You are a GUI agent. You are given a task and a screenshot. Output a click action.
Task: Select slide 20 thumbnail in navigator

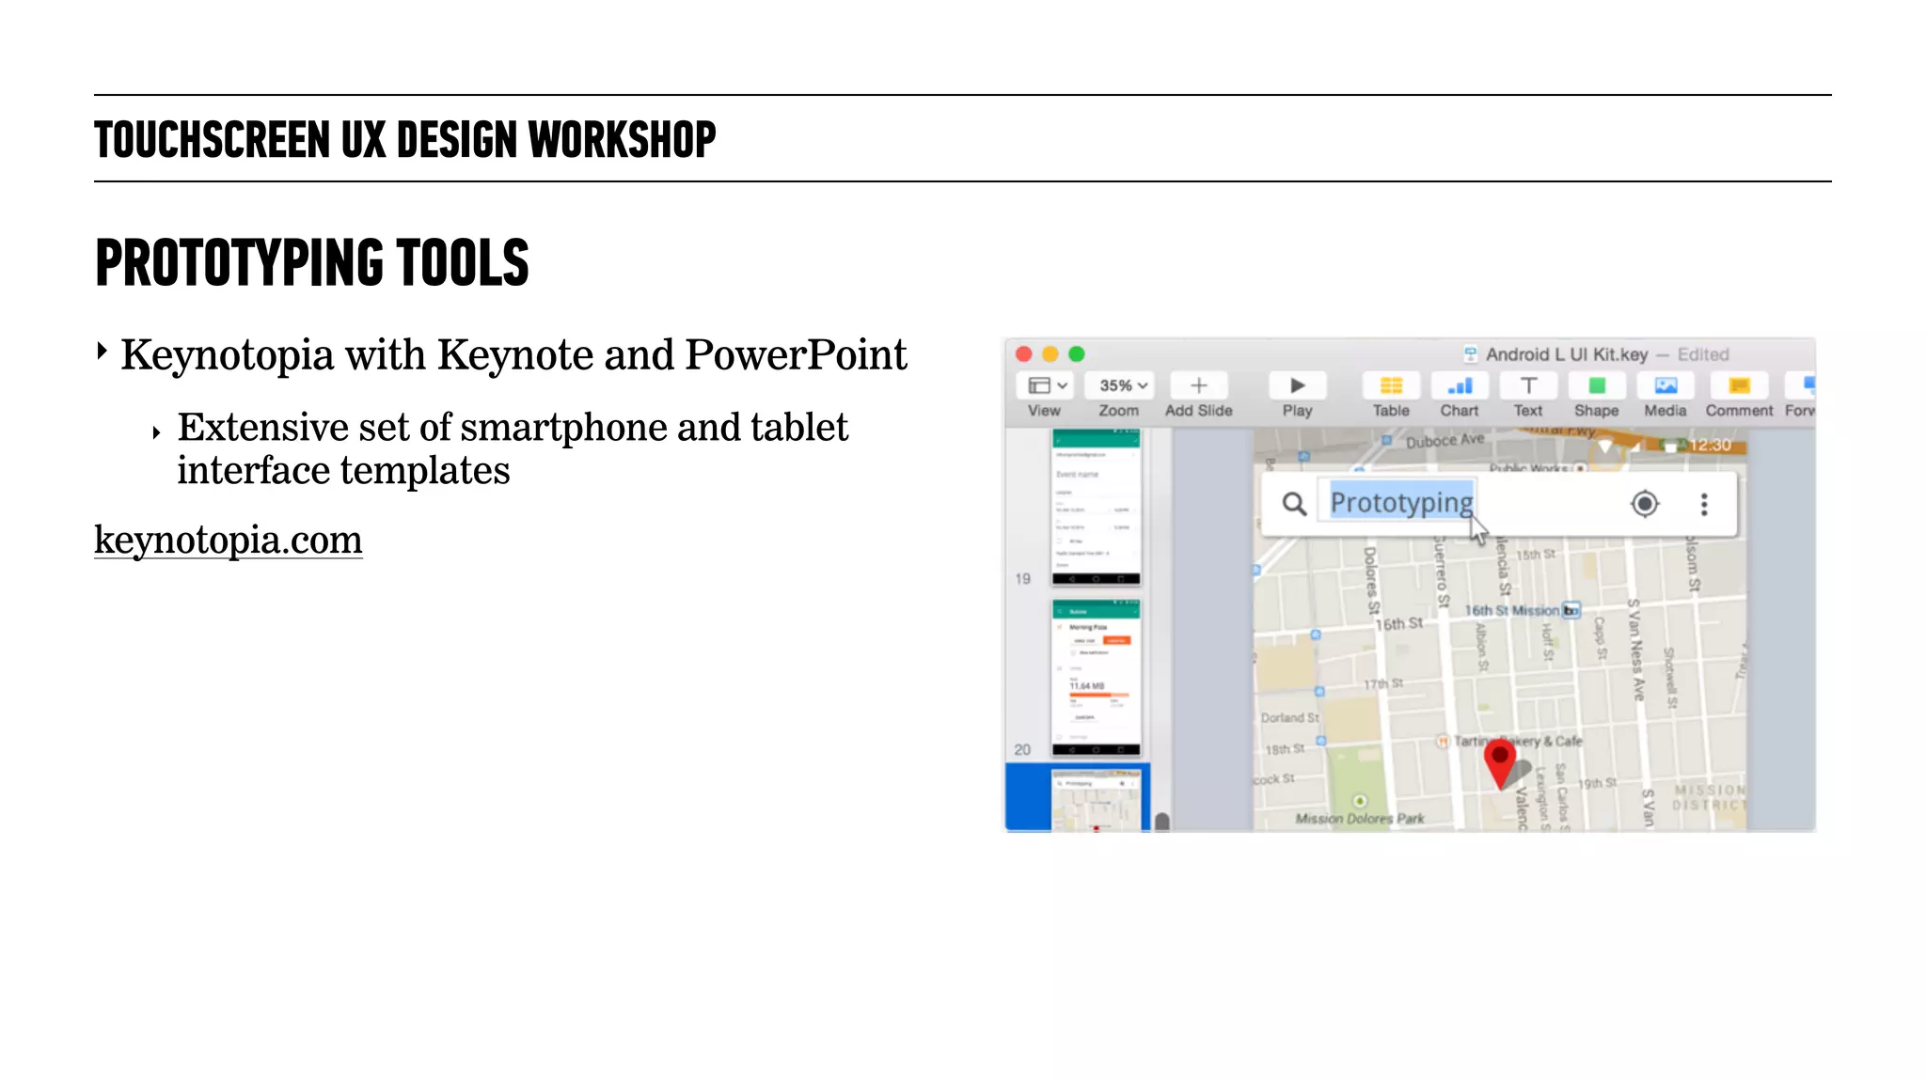(x=1097, y=678)
